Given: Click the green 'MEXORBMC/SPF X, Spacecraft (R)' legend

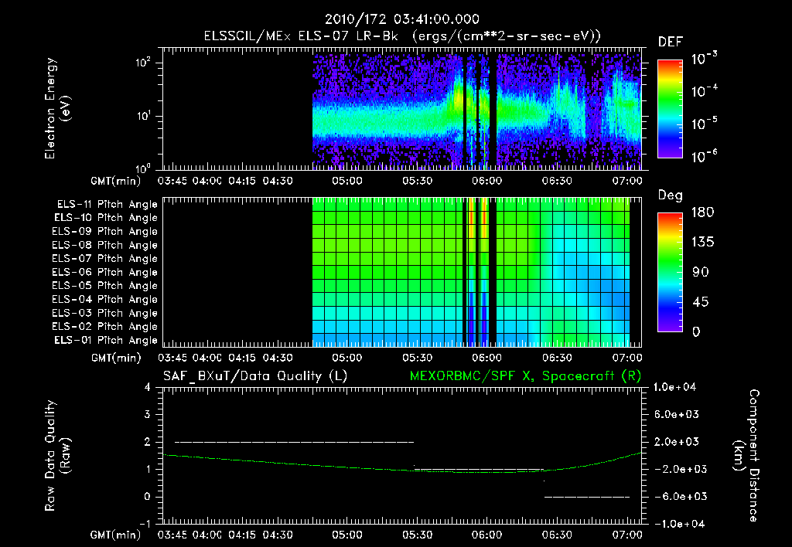Looking at the screenshot, I should pyautogui.click(x=525, y=376).
